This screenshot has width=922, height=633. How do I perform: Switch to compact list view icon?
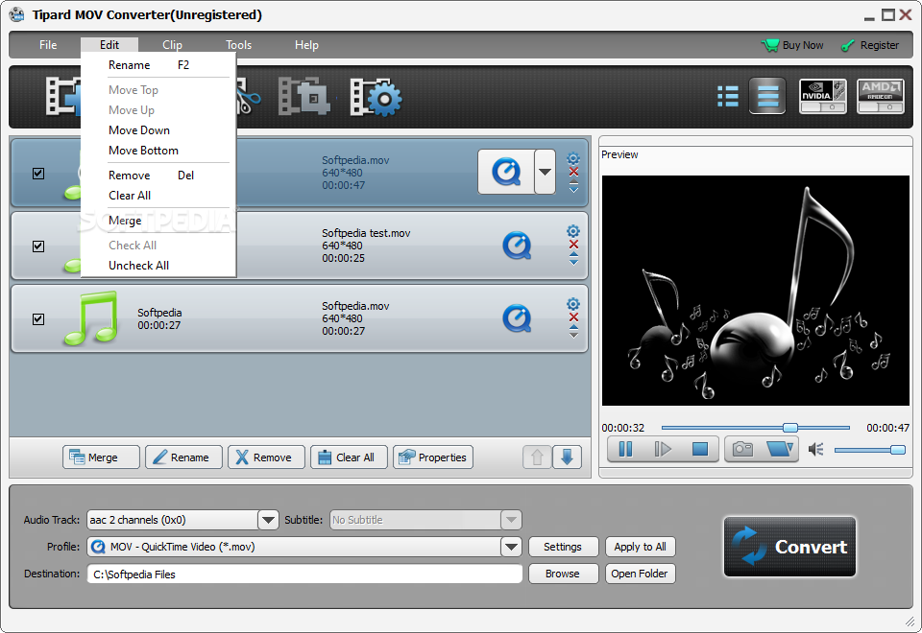[x=767, y=96]
